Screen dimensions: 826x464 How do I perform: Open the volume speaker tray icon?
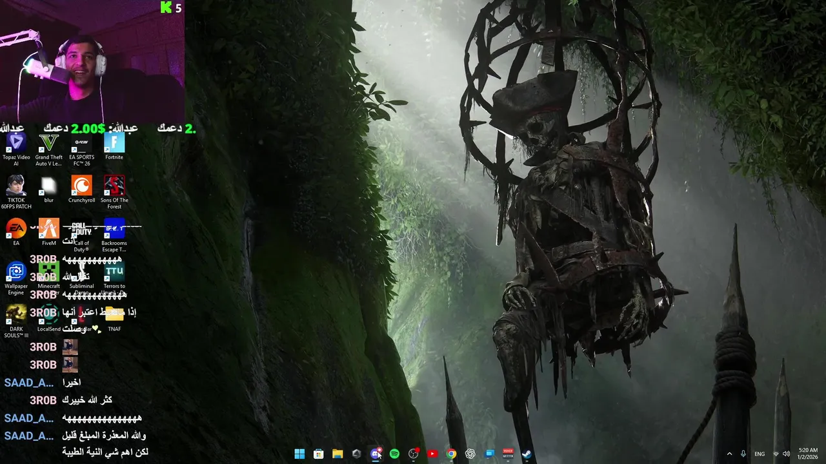[x=786, y=454]
